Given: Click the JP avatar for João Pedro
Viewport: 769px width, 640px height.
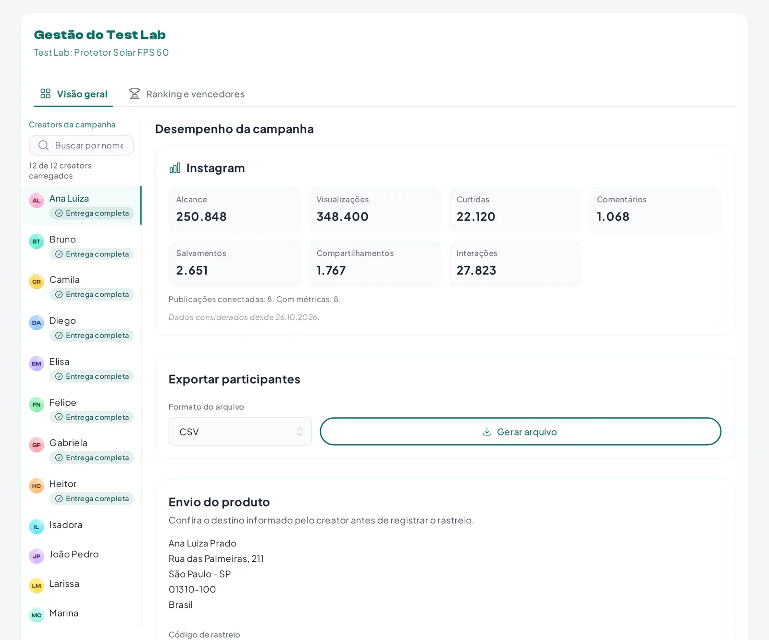Looking at the screenshot, I should tap(37, 556).
